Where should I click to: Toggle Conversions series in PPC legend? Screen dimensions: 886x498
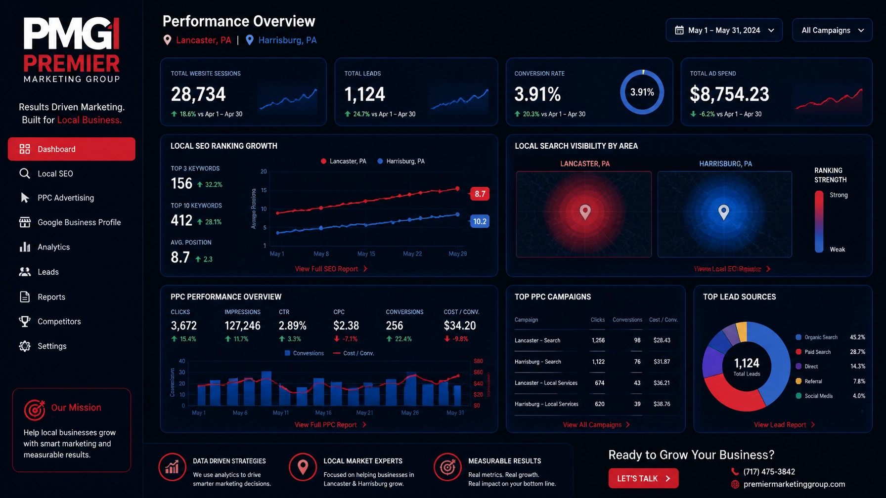click(304, 353)
